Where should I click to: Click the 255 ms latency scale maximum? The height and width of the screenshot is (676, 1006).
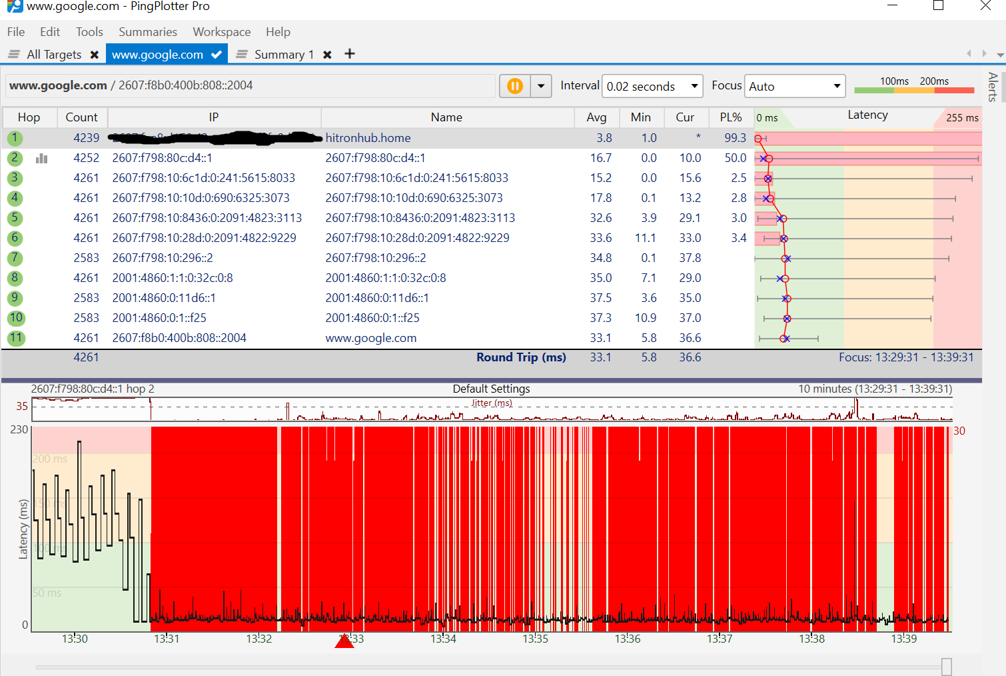(x=962, y=117)
